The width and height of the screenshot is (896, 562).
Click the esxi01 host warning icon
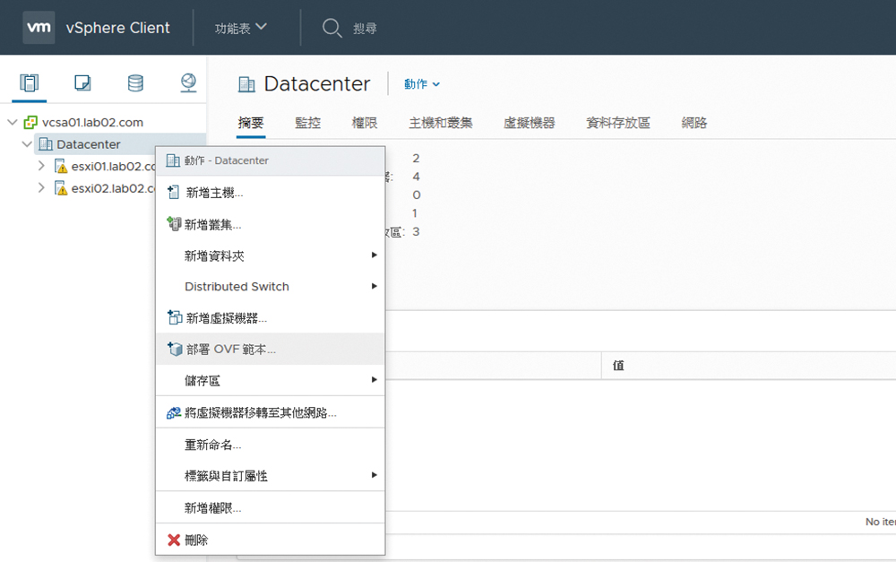(x=61, y=167)
